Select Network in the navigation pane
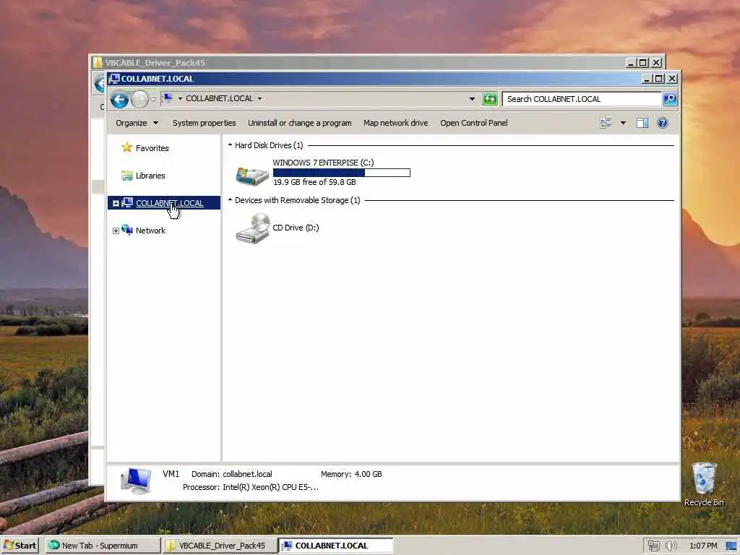The height and width of the screenshot is (555, 740). (150, 231)
